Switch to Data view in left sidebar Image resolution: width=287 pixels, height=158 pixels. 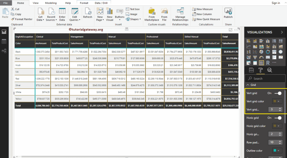pyautogui.click(x=4, y=42)
